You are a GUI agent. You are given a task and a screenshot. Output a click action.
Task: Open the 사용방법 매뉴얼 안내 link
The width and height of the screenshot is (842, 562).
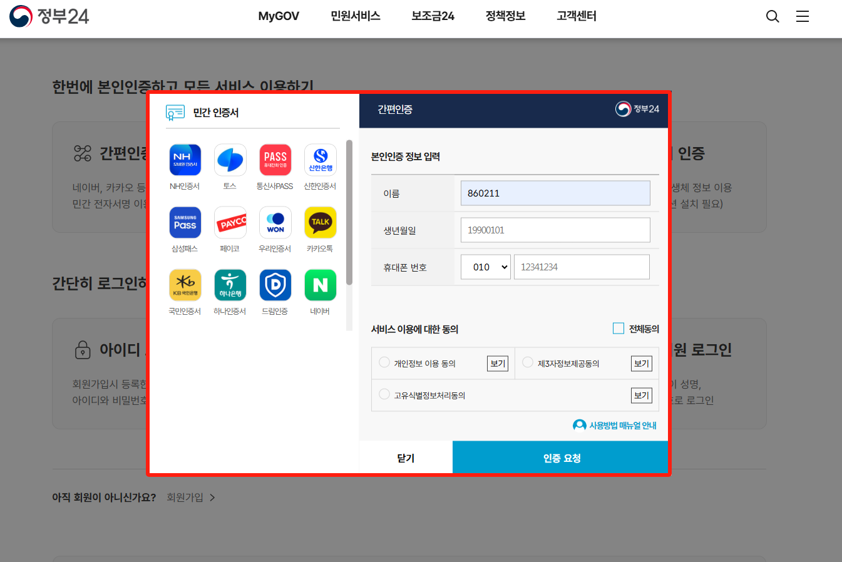[x=615, y=426]
